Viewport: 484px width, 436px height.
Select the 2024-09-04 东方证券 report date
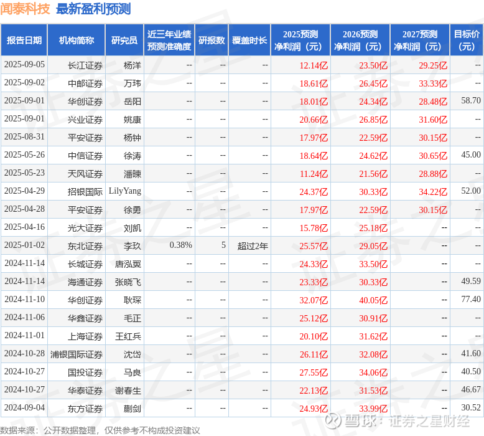point(24,408)
